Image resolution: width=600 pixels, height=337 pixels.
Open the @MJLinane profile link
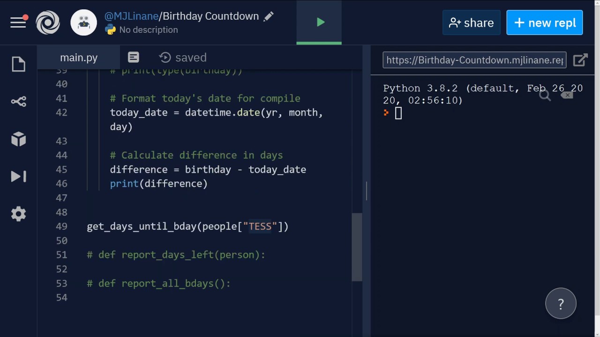[x=131, y=16]
